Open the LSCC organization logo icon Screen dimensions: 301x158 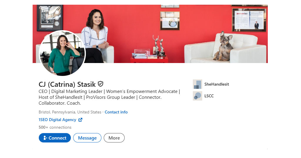pyautogui.click(x=198, y=96)
